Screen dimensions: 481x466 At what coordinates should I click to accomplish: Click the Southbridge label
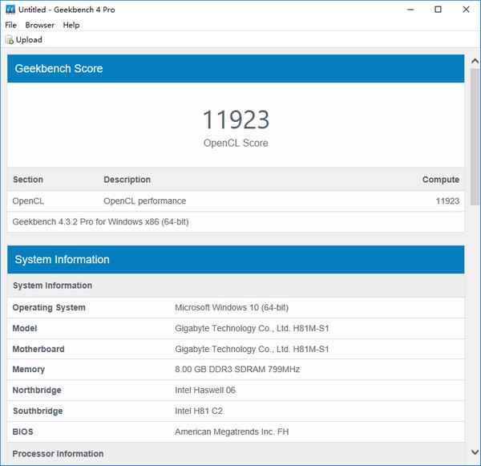pyautogui.click(x=38, y=411)
